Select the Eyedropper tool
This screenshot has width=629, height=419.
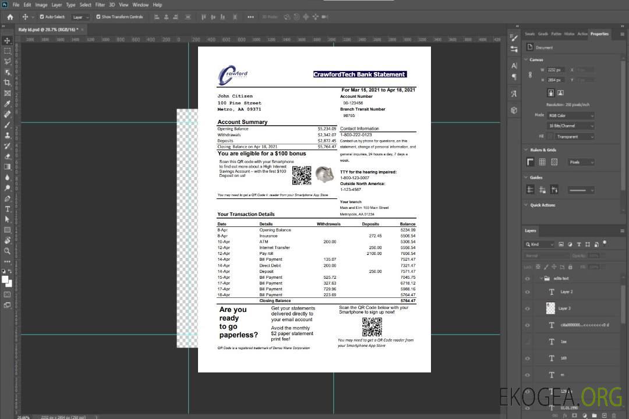point(7,104)
